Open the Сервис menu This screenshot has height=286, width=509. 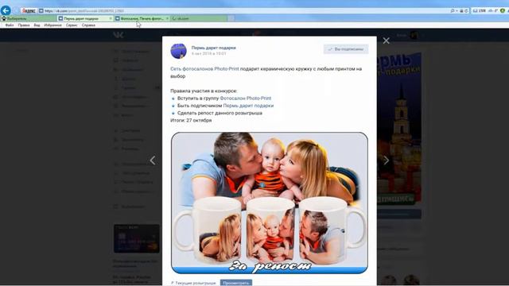[x=72, y=25]
